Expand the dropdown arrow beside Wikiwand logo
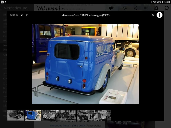Image resolution: width=171 pixels, height=128 pixels. (x=63, y=8)
